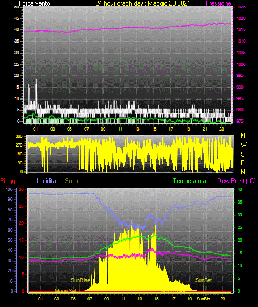Select the blue 'Umidita' legend label
This screenshot has width=258, height=307.
[x=47, y=180]
